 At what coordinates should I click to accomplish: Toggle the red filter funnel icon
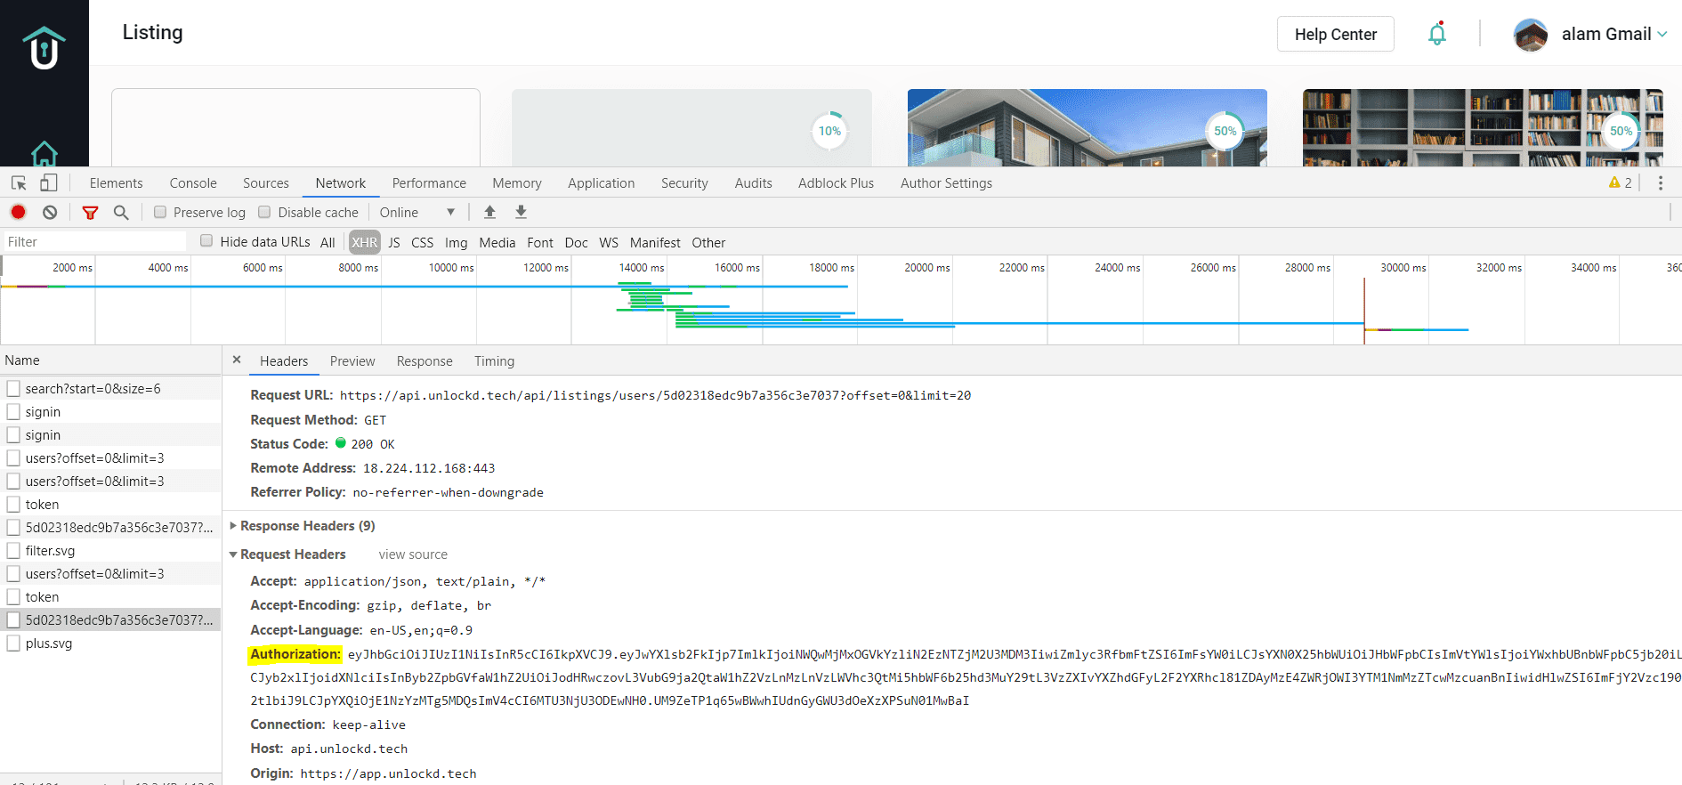click(x=90, y=212)
